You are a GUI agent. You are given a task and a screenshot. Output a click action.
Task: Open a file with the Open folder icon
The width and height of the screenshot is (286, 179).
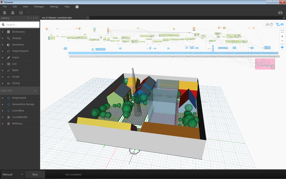pyautogui.click(x=13, y=13)
